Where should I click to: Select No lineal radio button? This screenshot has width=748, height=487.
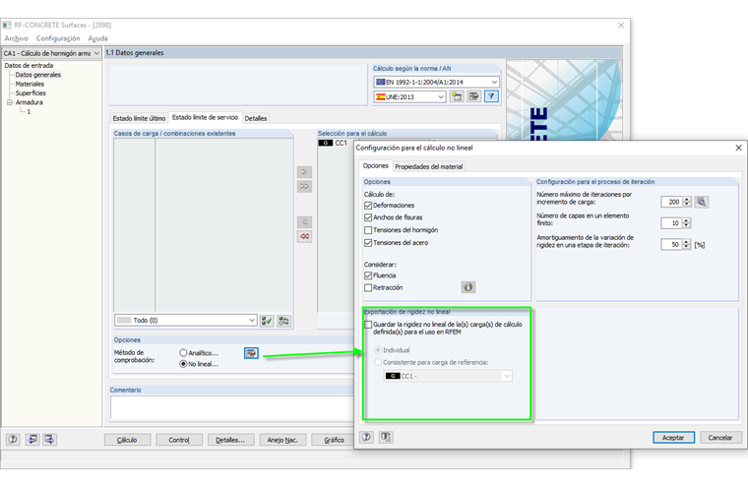tap(183, 364)
